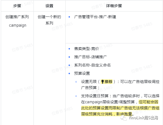This screenshot has width=163, height=125.
Task: Click the text 广告管理平台-推广-新建
Action: point(95,17)
